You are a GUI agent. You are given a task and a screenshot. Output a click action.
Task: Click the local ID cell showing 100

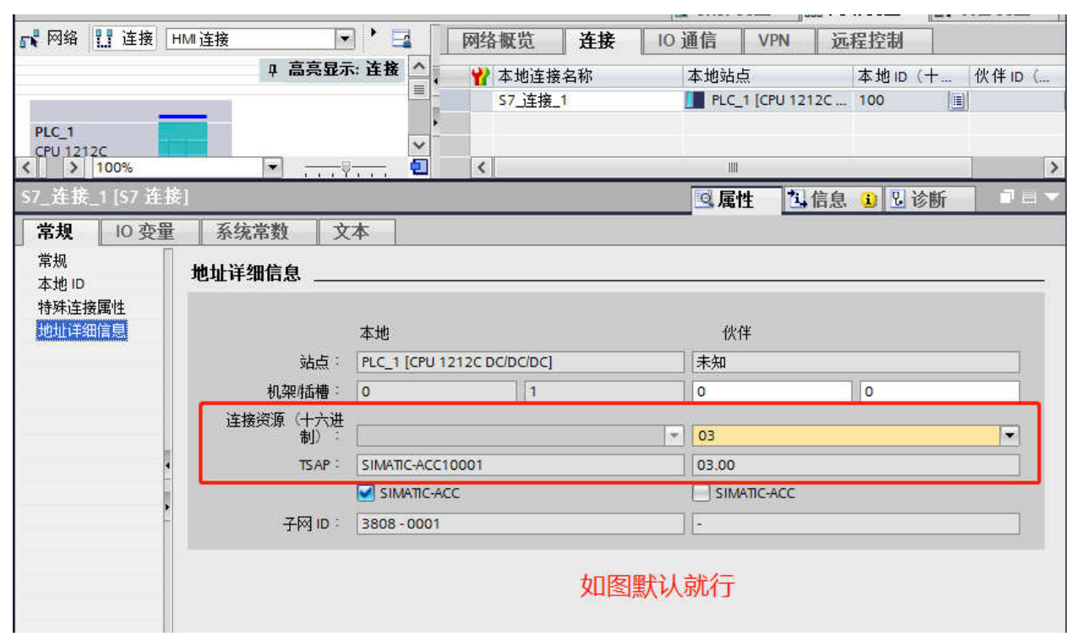(x=910, y=100)
